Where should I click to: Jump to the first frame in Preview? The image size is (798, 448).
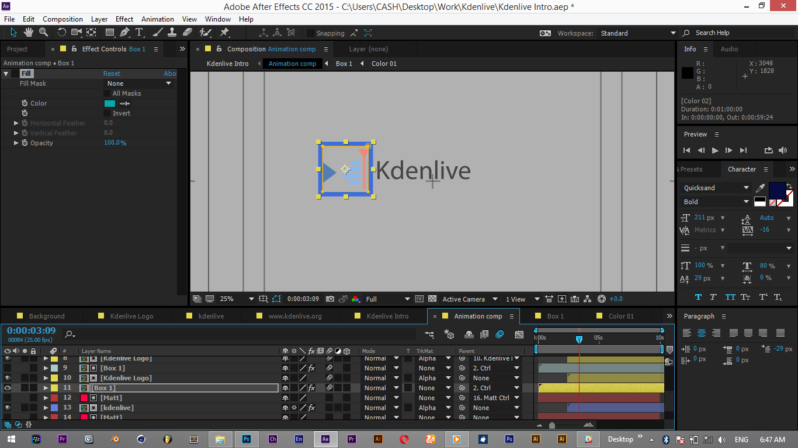point(687,150)
